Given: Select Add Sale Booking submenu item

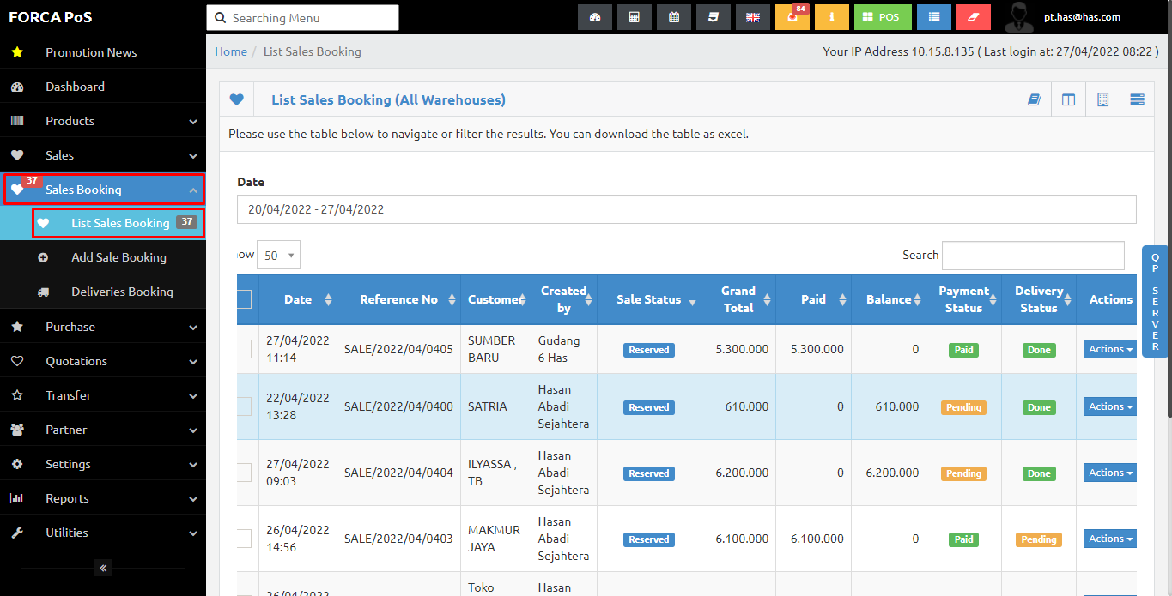Looking at the screenshot, I should pos(103,257).
